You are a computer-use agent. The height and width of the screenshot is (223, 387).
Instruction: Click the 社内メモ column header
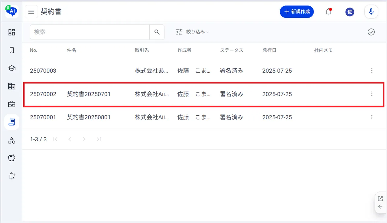click(324, 51)
